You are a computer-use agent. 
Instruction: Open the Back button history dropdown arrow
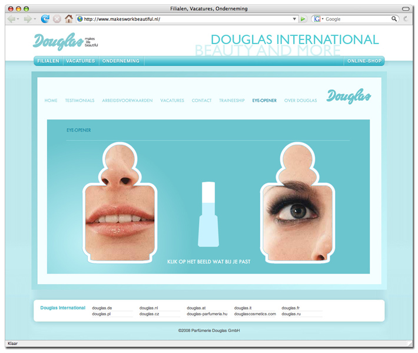pos(18,19)
